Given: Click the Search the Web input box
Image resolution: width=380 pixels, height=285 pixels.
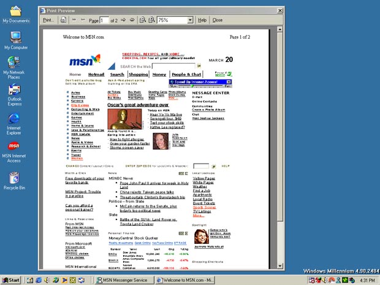Looking at the screenshot, I should (173, 66).
